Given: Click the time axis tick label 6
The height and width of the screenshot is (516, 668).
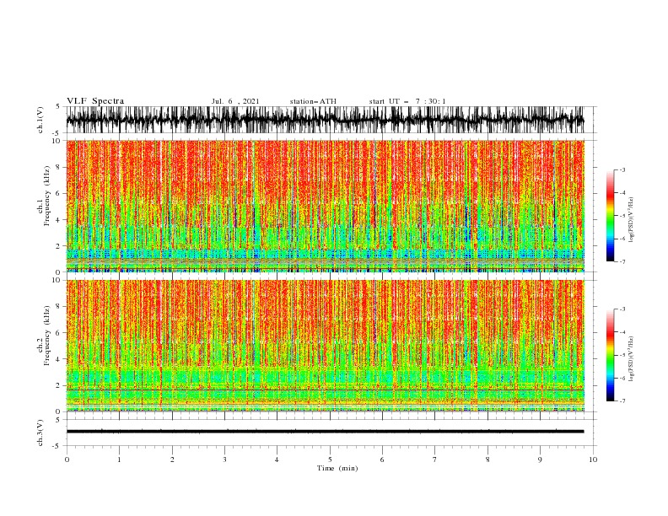Looking at the screenshot, I should (382, 460).
